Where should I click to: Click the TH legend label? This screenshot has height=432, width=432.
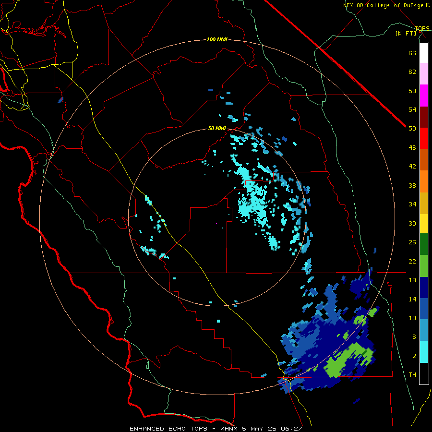pos(412,375)
